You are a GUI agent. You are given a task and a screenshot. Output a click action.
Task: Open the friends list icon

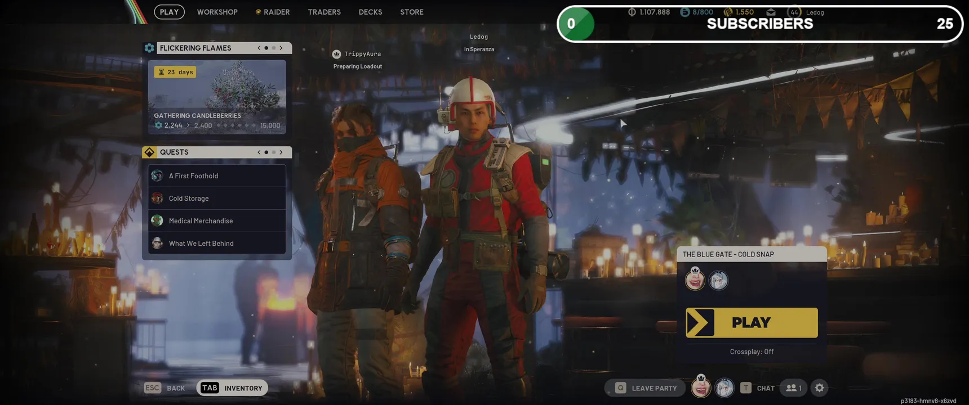(x=793, y=388)
